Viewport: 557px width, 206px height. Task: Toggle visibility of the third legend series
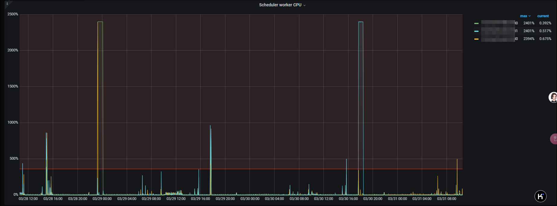(498, 39)
